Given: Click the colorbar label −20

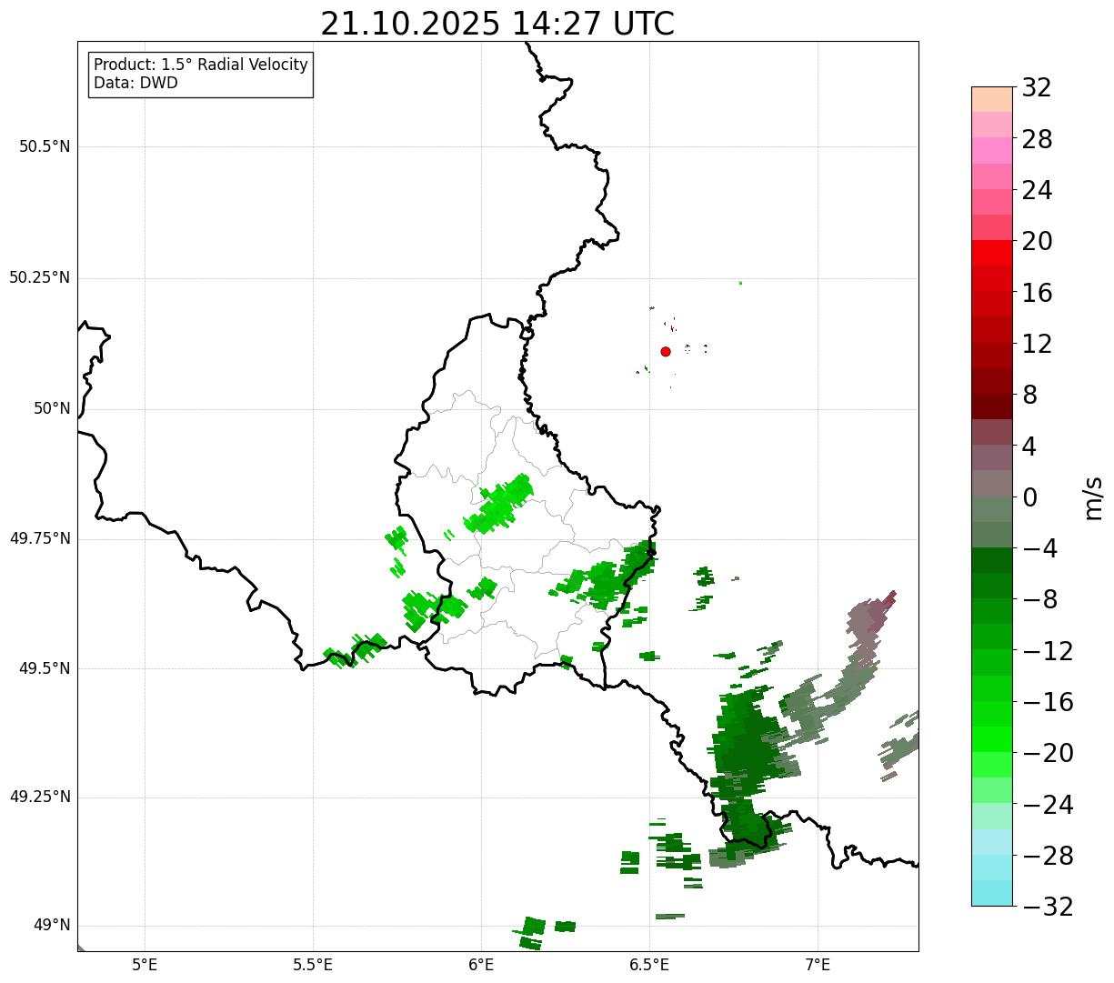Looking at the screenshot, I should [x=1048, y=754].
